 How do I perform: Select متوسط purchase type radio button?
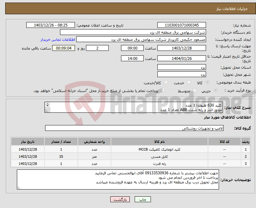(x=195, y=90)
